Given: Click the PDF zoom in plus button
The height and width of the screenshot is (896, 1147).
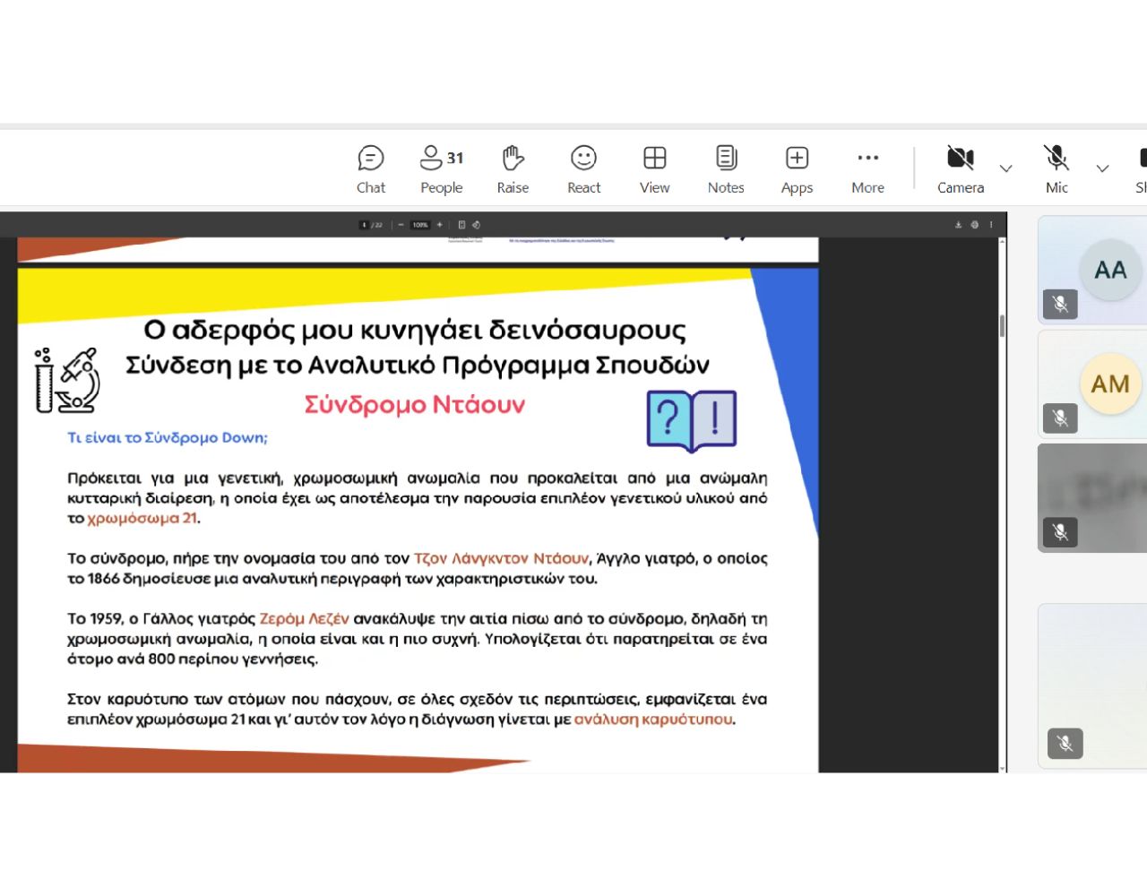Looking at the screenshot, I should (440, 225).
